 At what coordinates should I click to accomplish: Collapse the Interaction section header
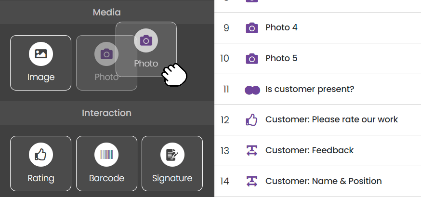[x=106, y=113]
